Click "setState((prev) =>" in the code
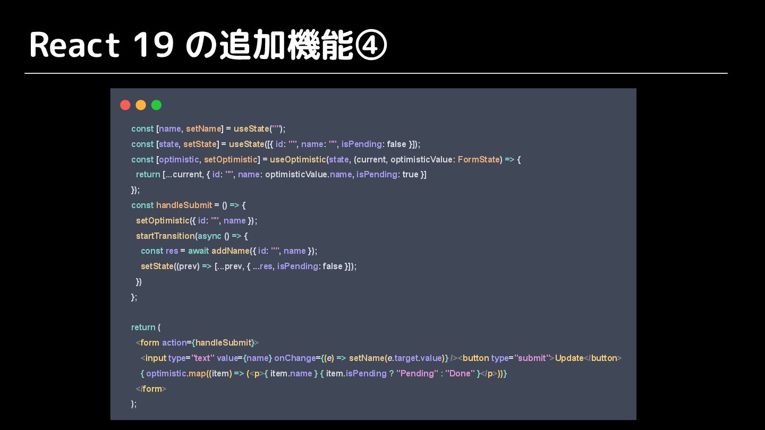The height and width of the screenshot is (430, 765). 176,266
